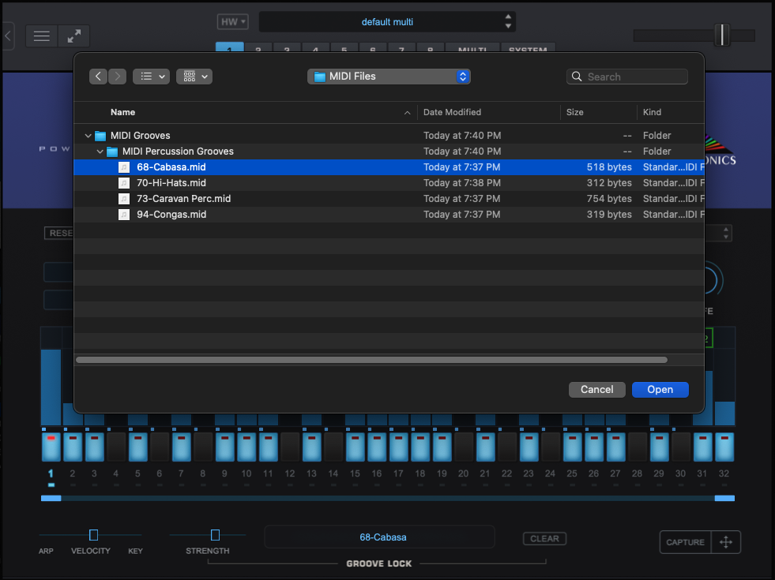Collapse the MIDI Grooves folder
Screen dimensions: 775x580
[88, 135]
